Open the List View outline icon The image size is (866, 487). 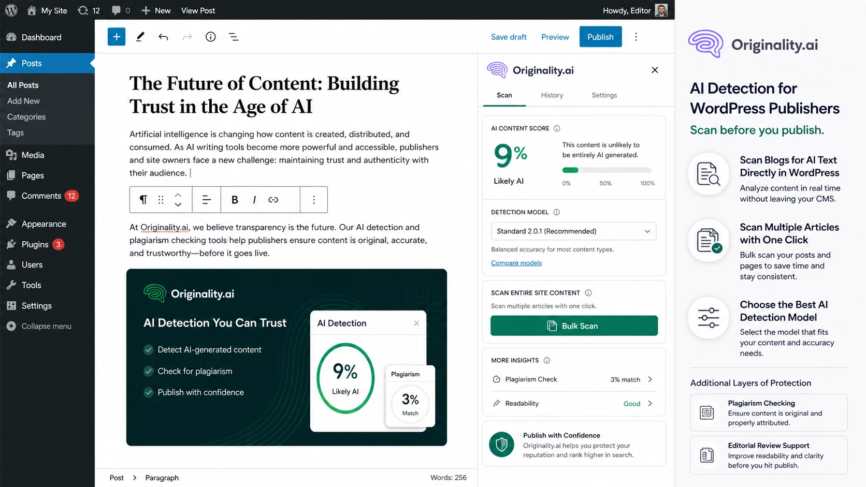pyautogui.click(x=234, y=37)
